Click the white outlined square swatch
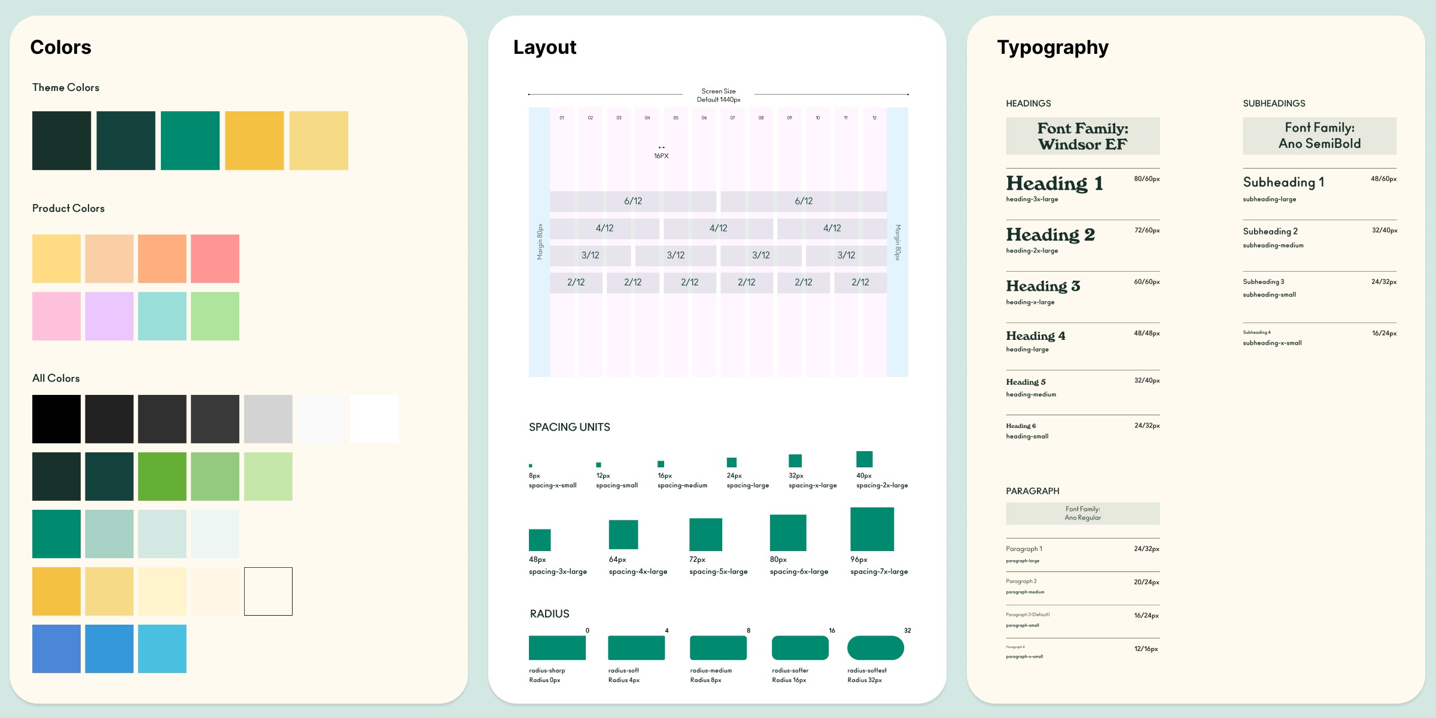Screen dimensions: 1436x718 click(268, 591)
